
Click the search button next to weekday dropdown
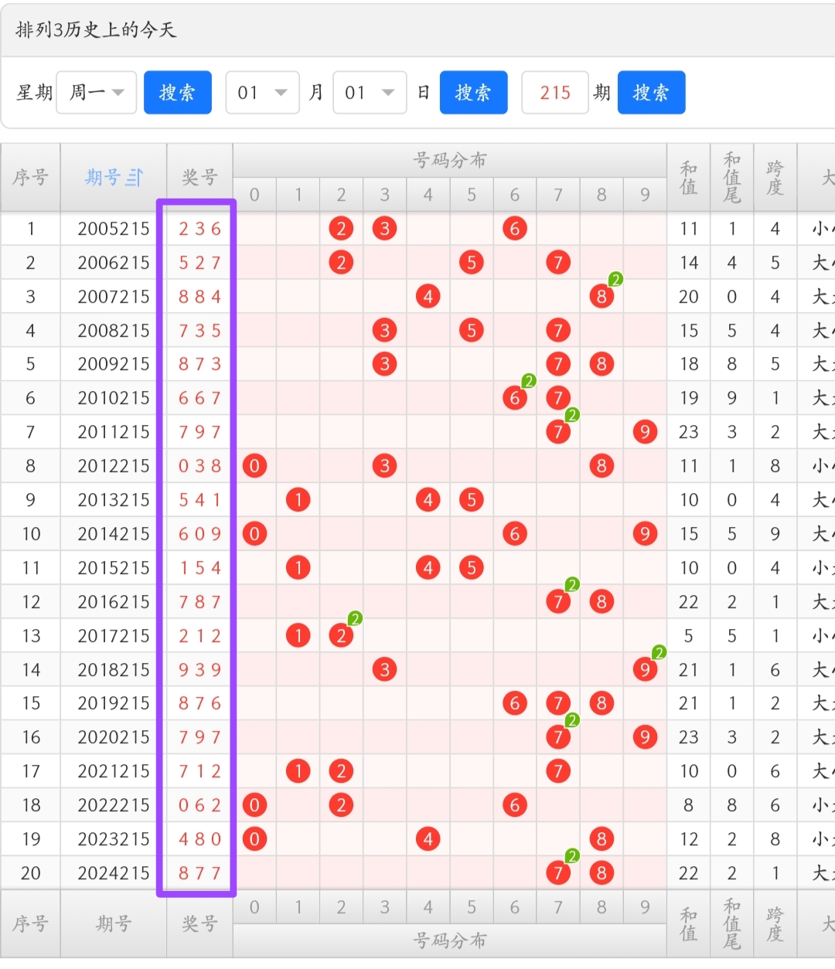click(178, 93)
